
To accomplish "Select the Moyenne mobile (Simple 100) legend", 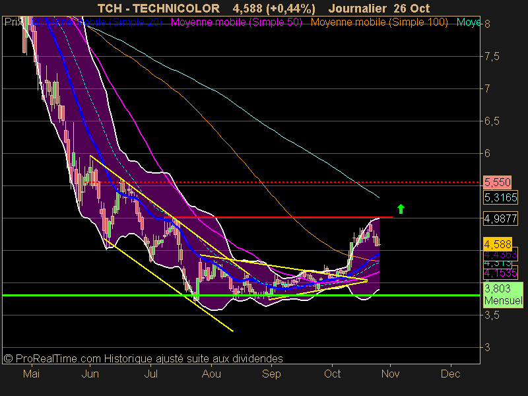I will pos(379,22).
